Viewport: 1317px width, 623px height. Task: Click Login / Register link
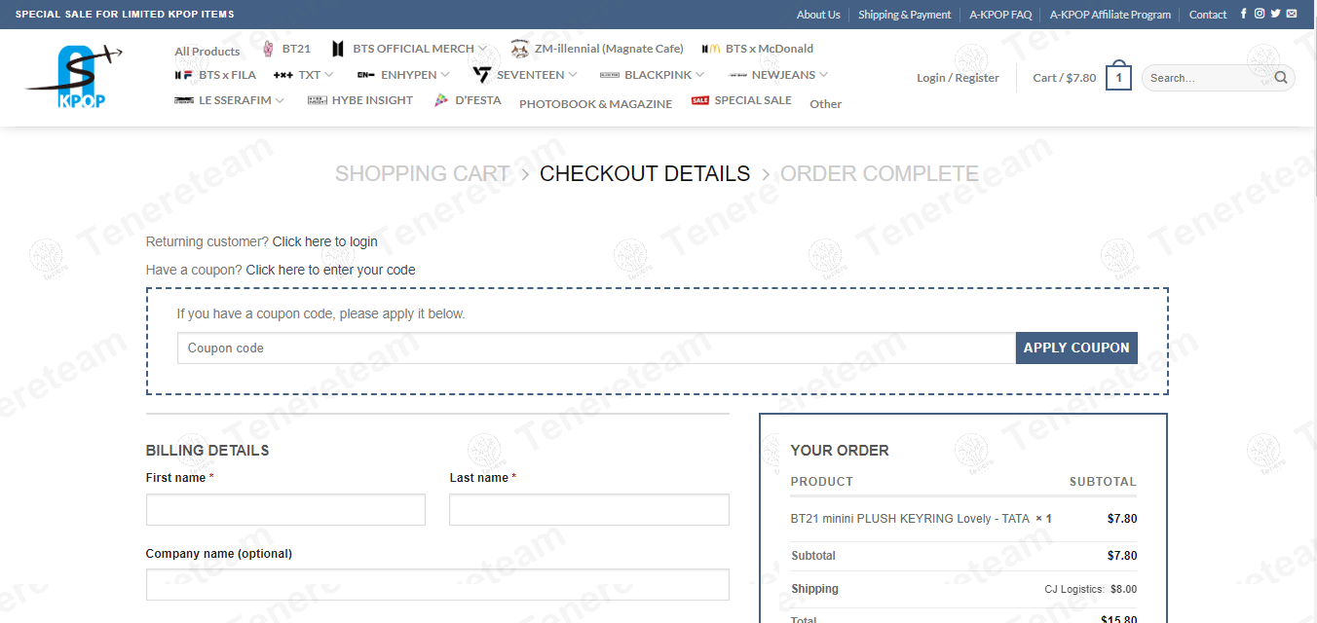(958, 78)
